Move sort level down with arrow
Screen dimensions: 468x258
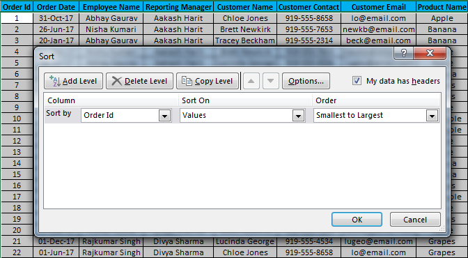tap(270, 81)
